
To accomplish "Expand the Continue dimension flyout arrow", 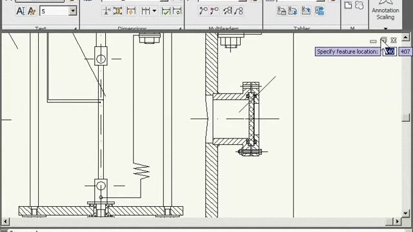I will click(154, 11).
